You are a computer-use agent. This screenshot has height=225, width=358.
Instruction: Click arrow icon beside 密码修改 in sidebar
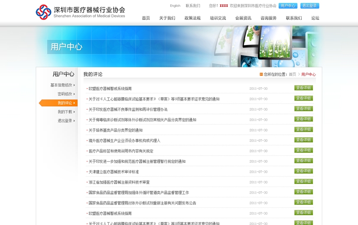point(75,94)
